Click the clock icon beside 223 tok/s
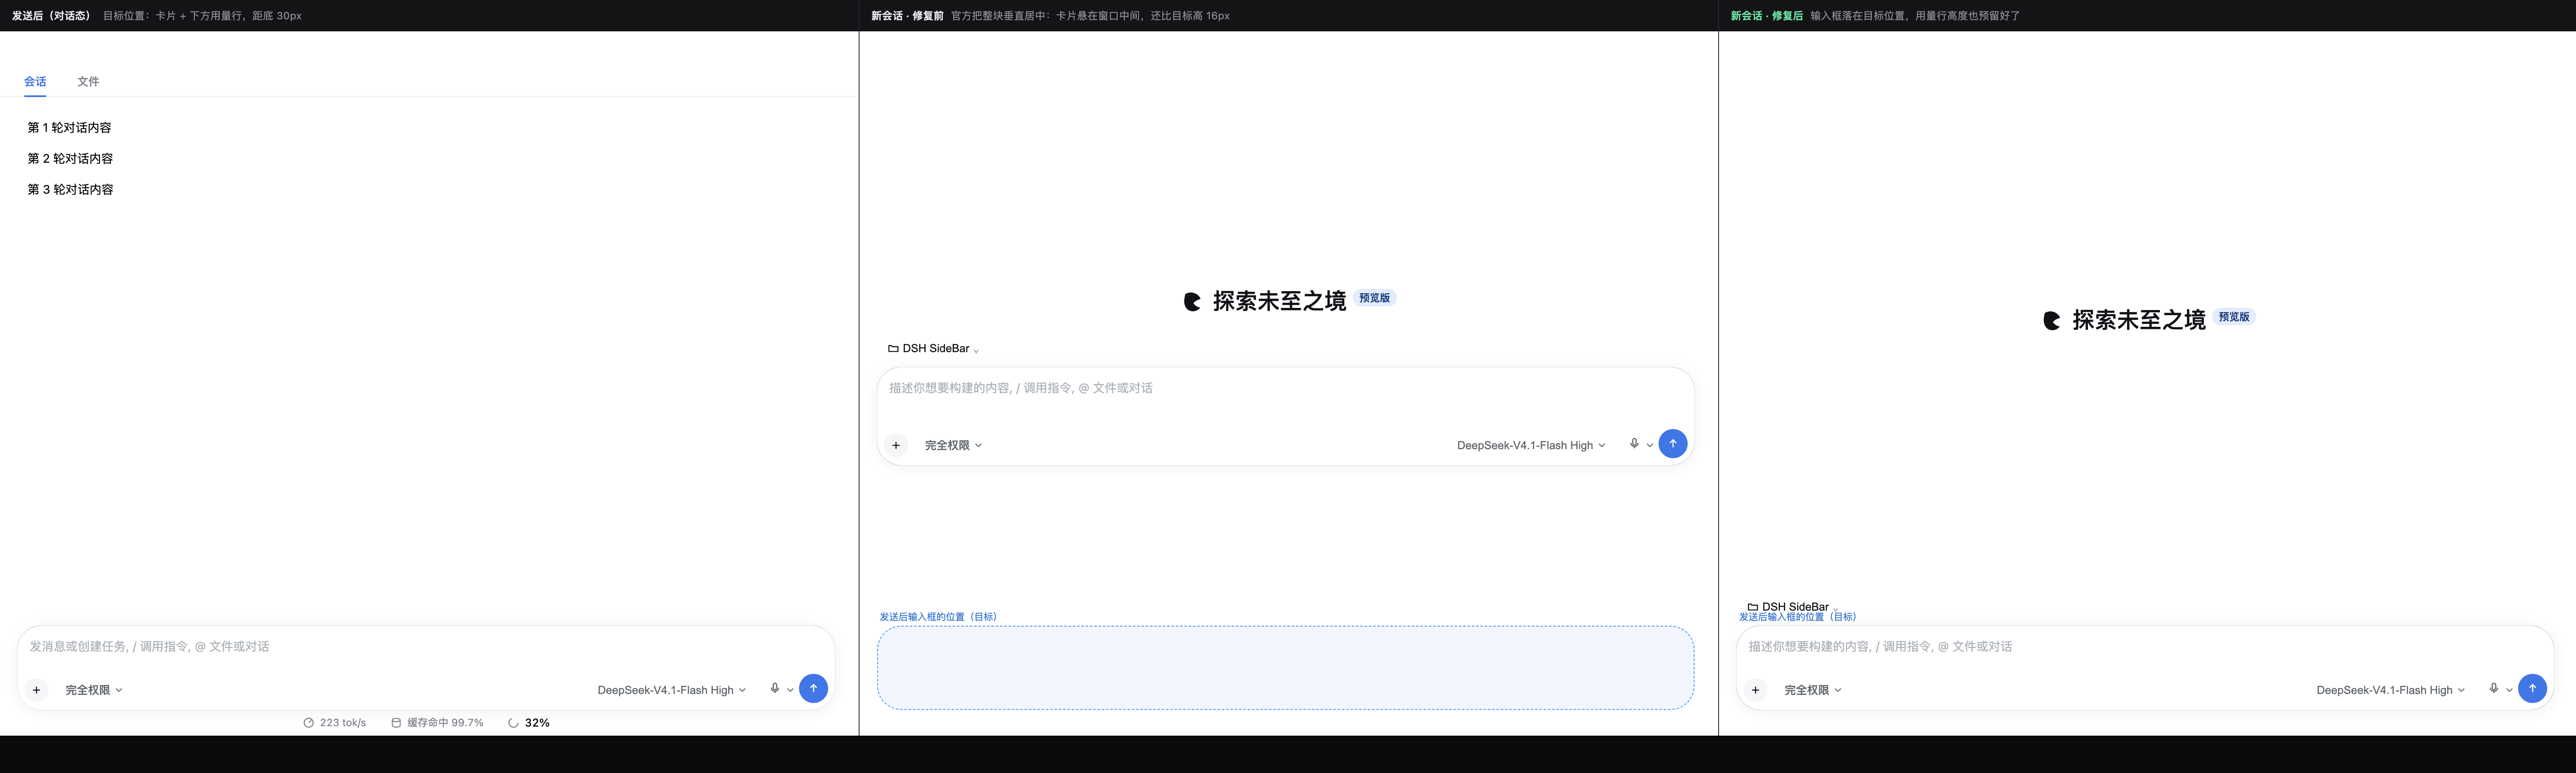This screenshot has height=773, width=2576. pos(309,723)
